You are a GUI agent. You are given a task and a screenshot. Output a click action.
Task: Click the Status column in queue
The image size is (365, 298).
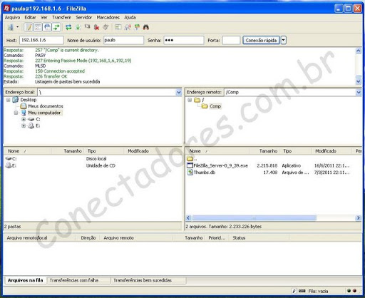pos(259,238)
